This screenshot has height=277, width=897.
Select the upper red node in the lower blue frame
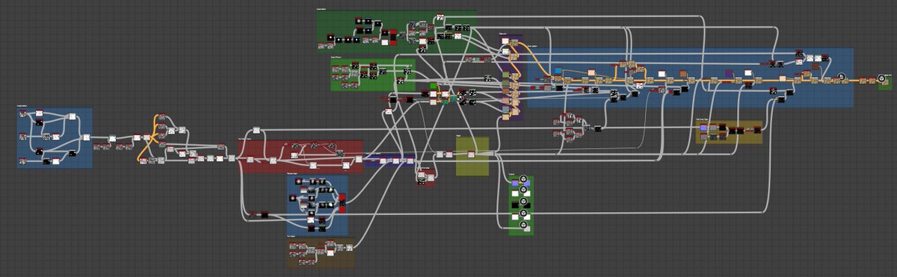342,197
